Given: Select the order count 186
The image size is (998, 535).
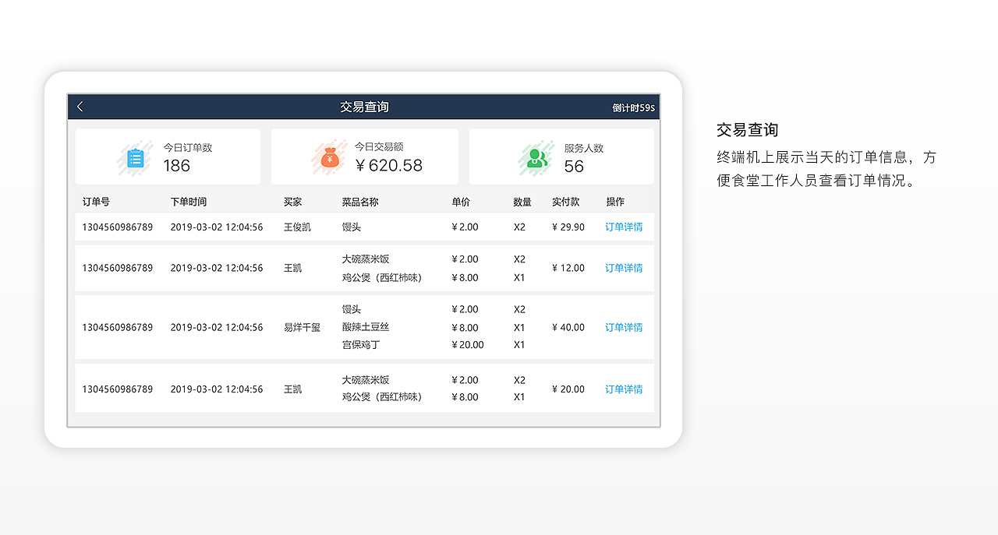Looking at the screenshot, I should point(177,165).
